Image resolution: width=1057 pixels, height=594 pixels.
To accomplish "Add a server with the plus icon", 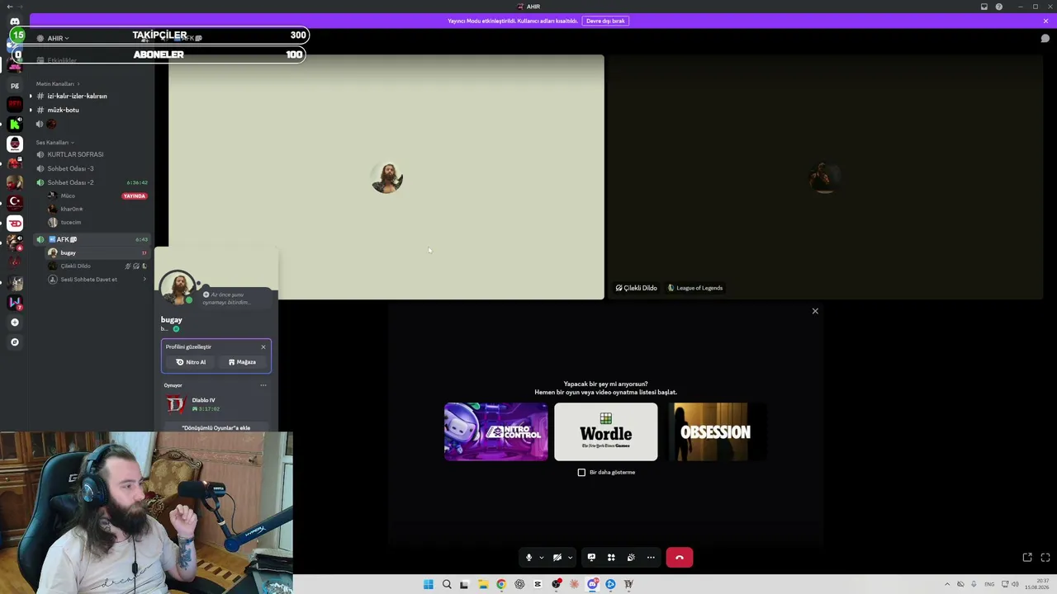I will (x=14, y=323).
